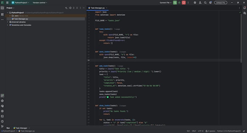The image size is (247, 133).
Task: Open the Python Packages sidebar icon
Action: 2,106
